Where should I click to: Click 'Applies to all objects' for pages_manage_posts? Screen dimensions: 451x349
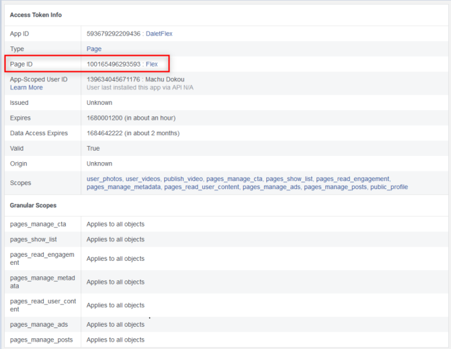116,340
